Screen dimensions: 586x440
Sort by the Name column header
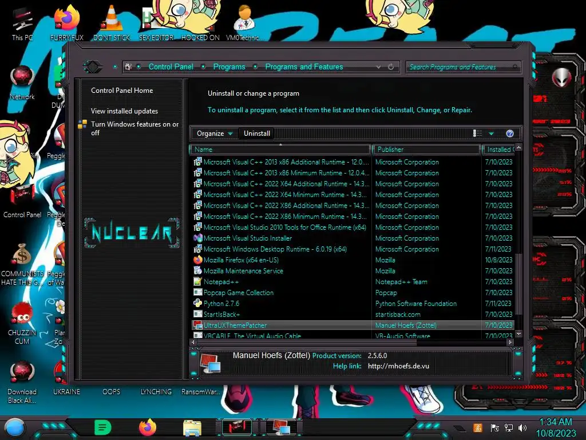[280, 150]
